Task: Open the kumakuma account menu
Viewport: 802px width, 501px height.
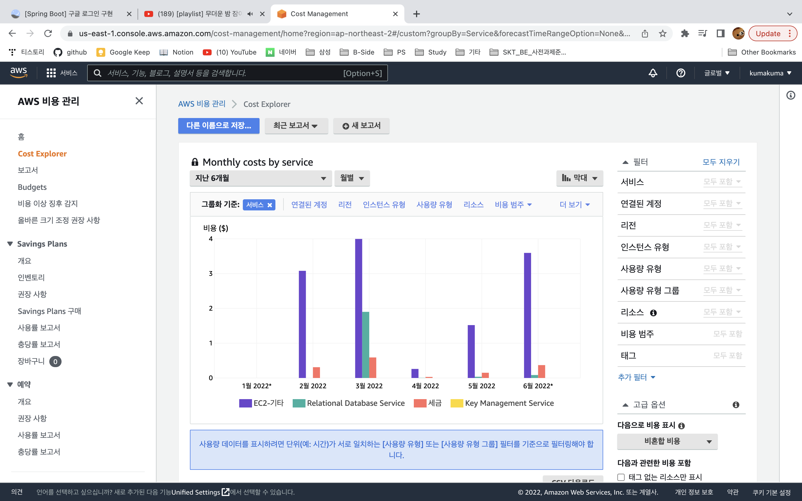Action: pyautogui.click(x=770, y=73)
